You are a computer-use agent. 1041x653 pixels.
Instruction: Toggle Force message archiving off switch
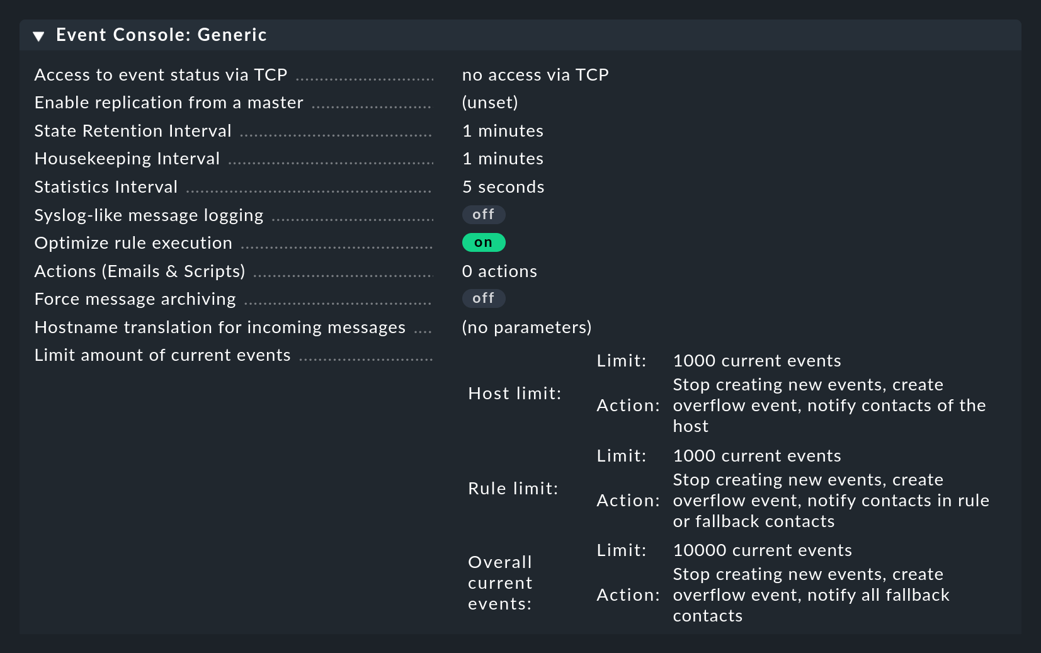[x=483, y=298]
